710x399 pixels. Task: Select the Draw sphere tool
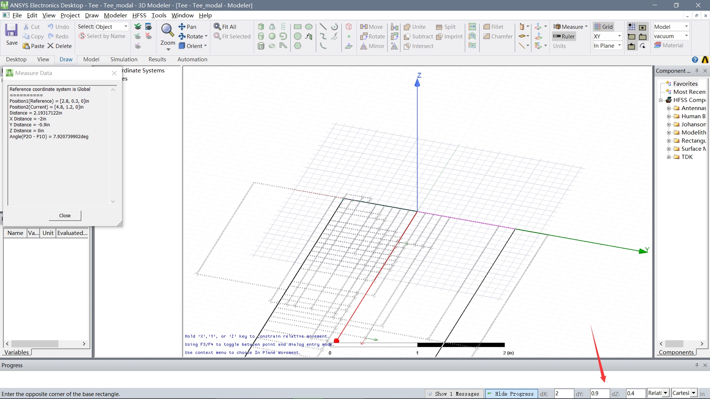(x=272, y=36)
